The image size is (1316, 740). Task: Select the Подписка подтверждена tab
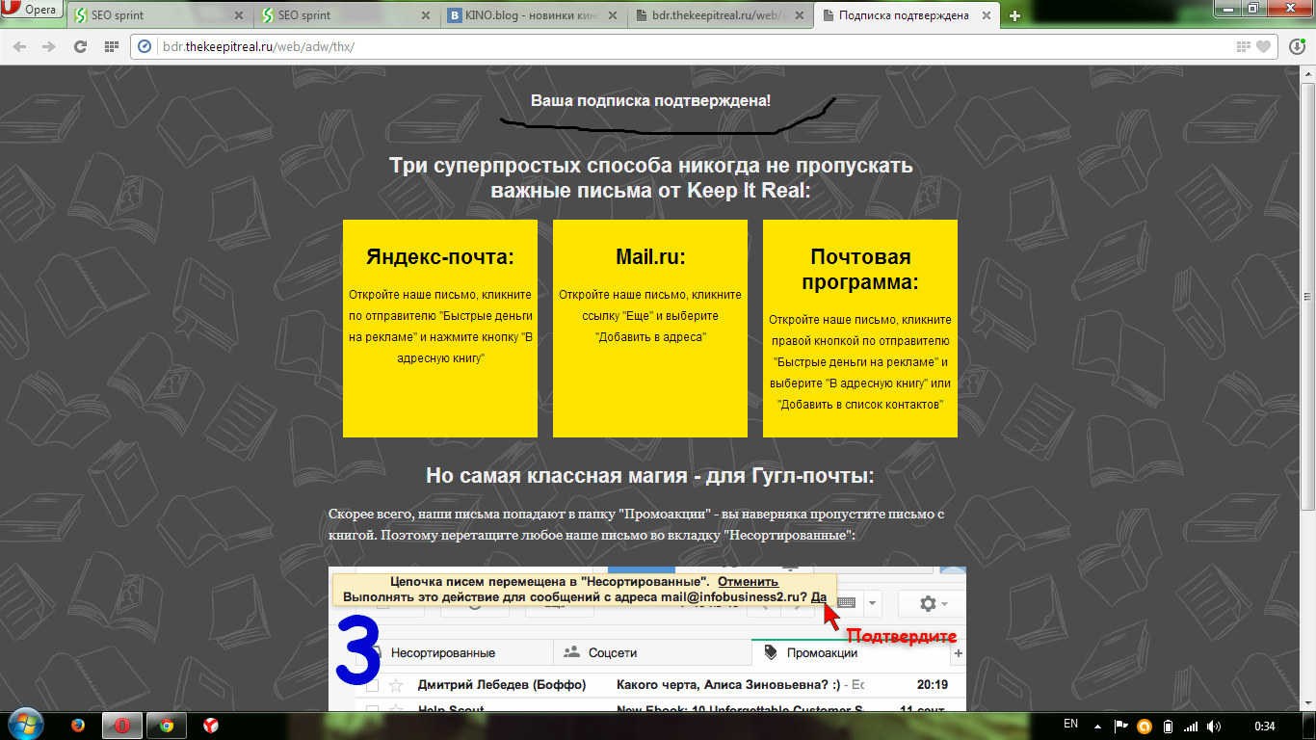[x=908, y=15]
